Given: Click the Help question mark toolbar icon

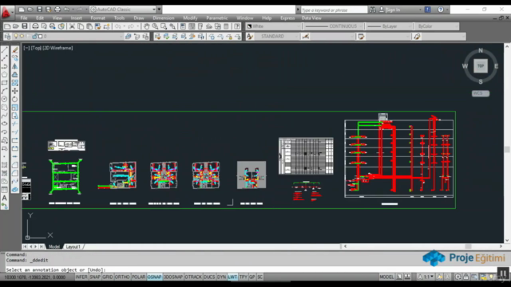Looking at the screenshot, I should [x=237, y=26].
